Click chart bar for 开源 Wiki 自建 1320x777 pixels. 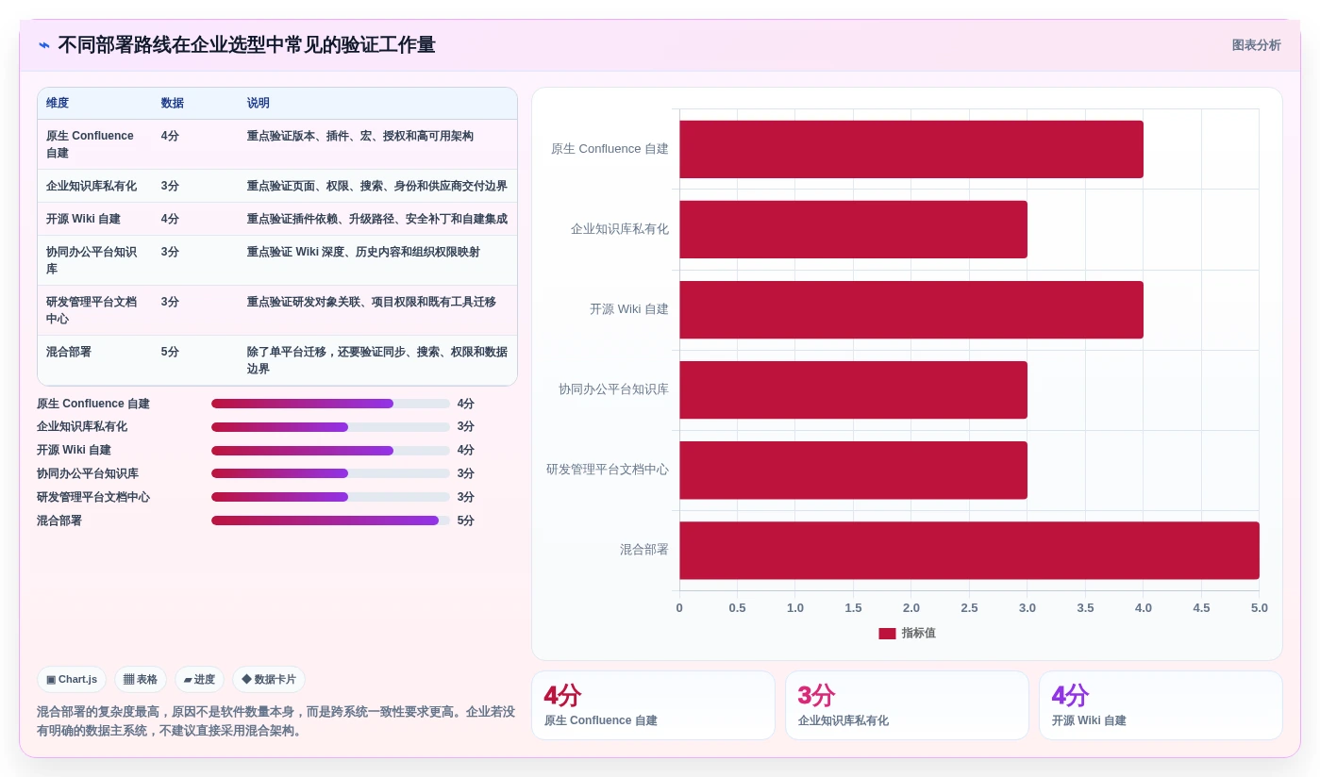point(911,309)
